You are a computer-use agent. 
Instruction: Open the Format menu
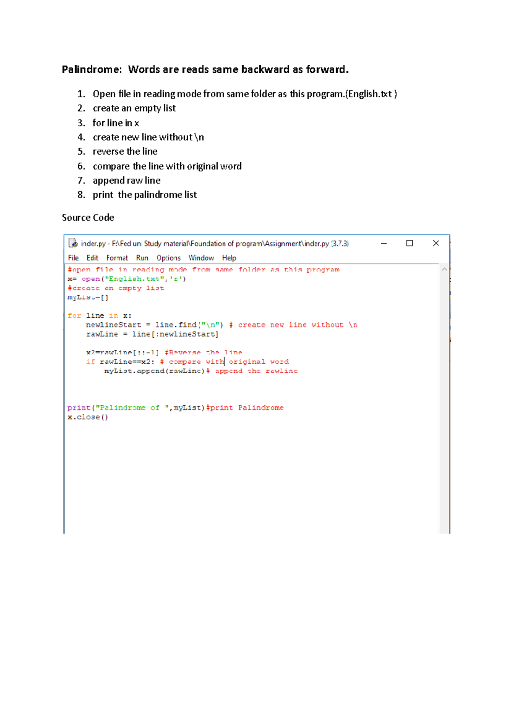tap(117, 258)
